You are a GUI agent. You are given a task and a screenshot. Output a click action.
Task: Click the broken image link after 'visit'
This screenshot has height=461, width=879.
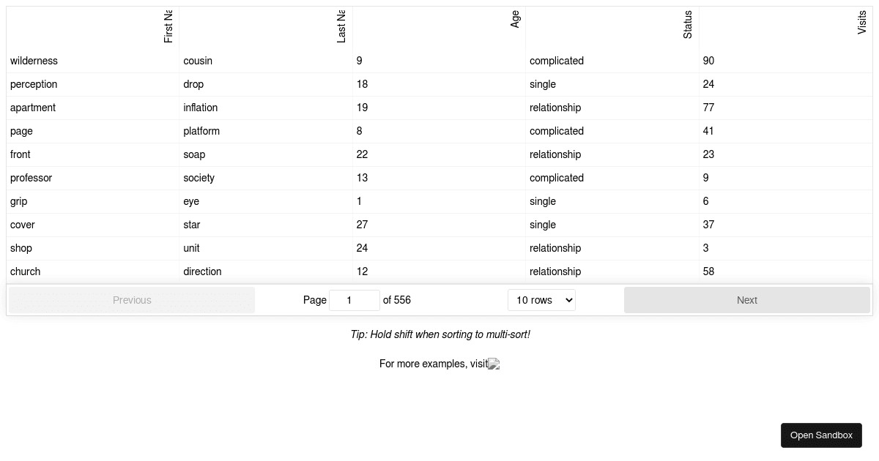click(493, 364)
